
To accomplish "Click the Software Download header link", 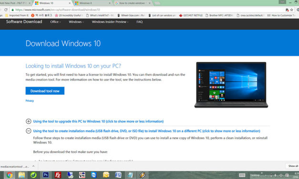I will click(x=24, y=22).
